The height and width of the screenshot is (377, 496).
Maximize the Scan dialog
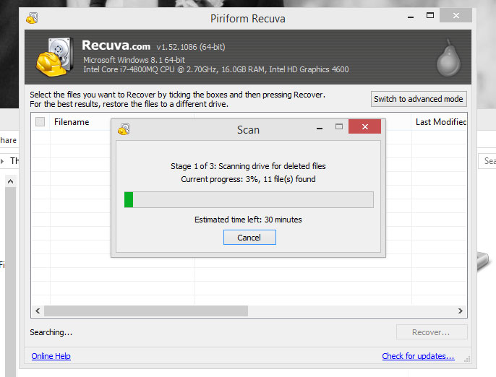[339, 126]
